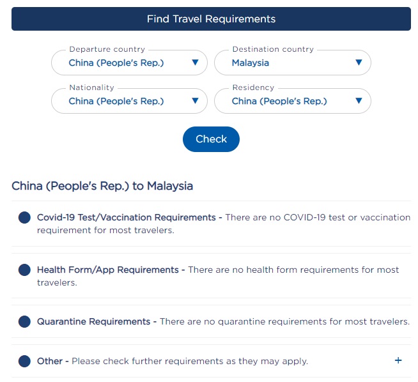
Task: Click the Health Form/App Requirements bullet icon
Action: 24,270
